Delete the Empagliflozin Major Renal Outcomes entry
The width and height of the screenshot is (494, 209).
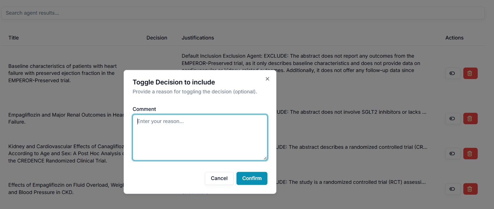click(x=470, y=118)
